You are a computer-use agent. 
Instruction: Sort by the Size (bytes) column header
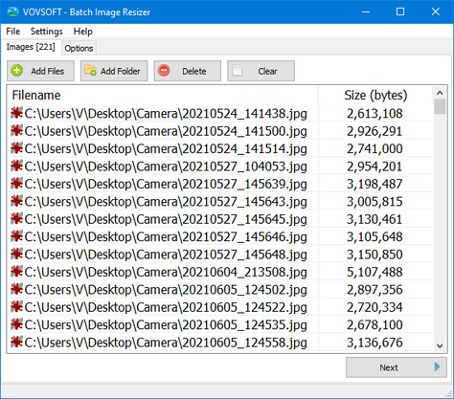coord(375,96)
